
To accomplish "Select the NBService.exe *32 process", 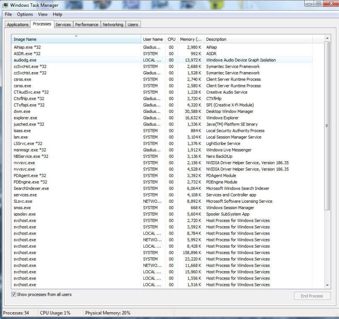I will pyautogui.click(x=162, y=156).
